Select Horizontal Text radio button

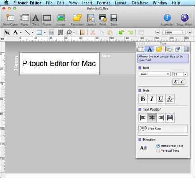tap(158, 146)
